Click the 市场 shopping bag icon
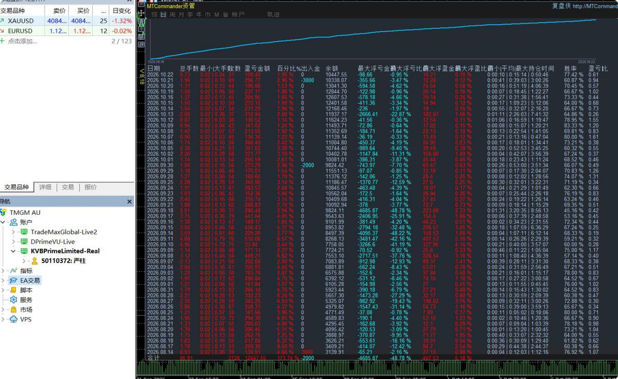This screenshot has width=618, height=379. pyautogui.click(x=13, y=310)
